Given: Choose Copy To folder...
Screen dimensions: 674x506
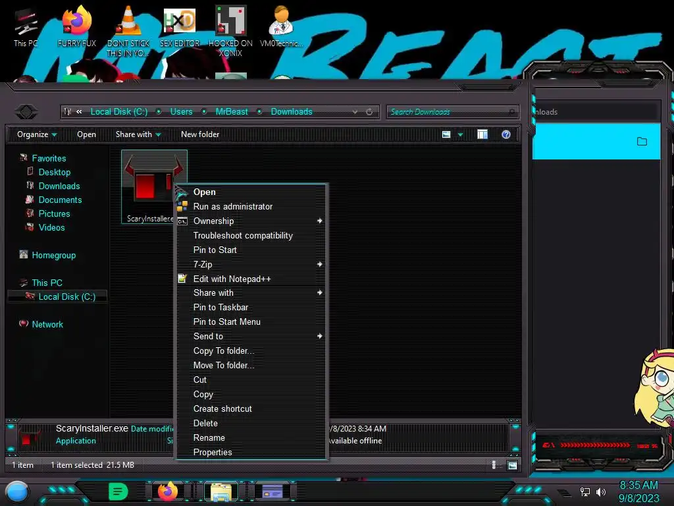Looking at the screenshot, I should 252,351.
